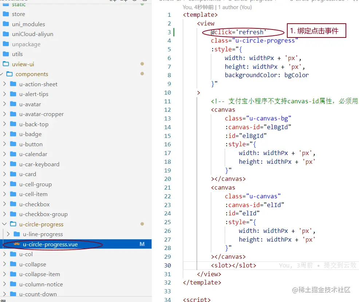This screenshot has height=302, width=359.
Task: Click class="u-circle-progress" attribute text
Action: (x=254, y=41)
